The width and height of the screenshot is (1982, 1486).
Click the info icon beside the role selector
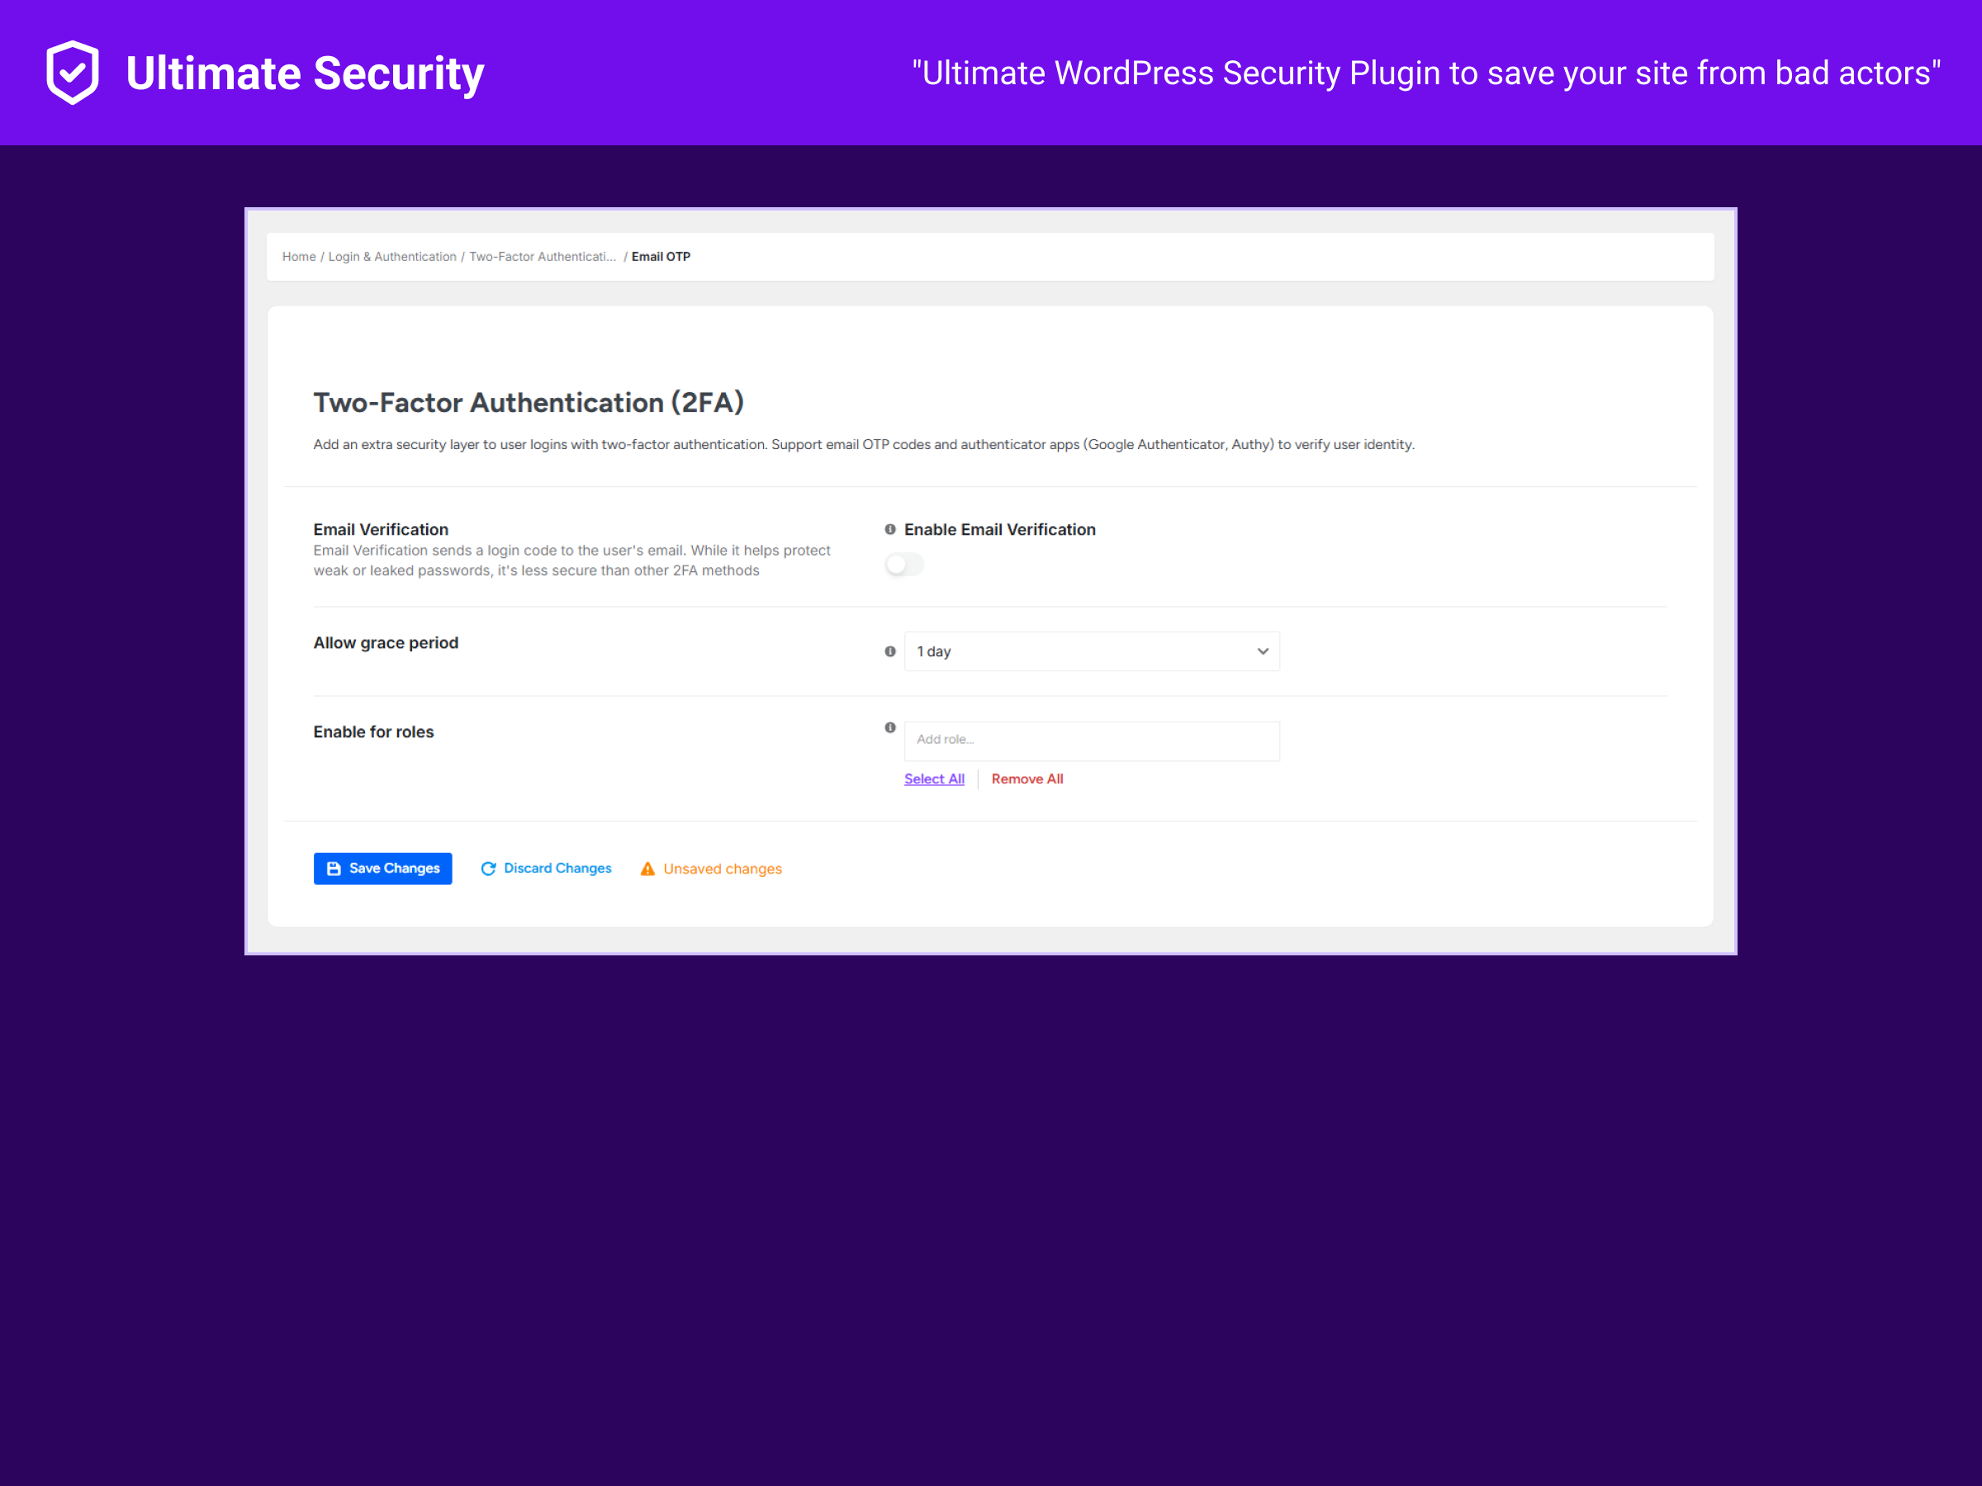889,728
